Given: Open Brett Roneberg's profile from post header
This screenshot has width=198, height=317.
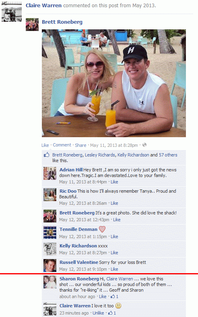Looking at the screenshot, I should 62,22.
